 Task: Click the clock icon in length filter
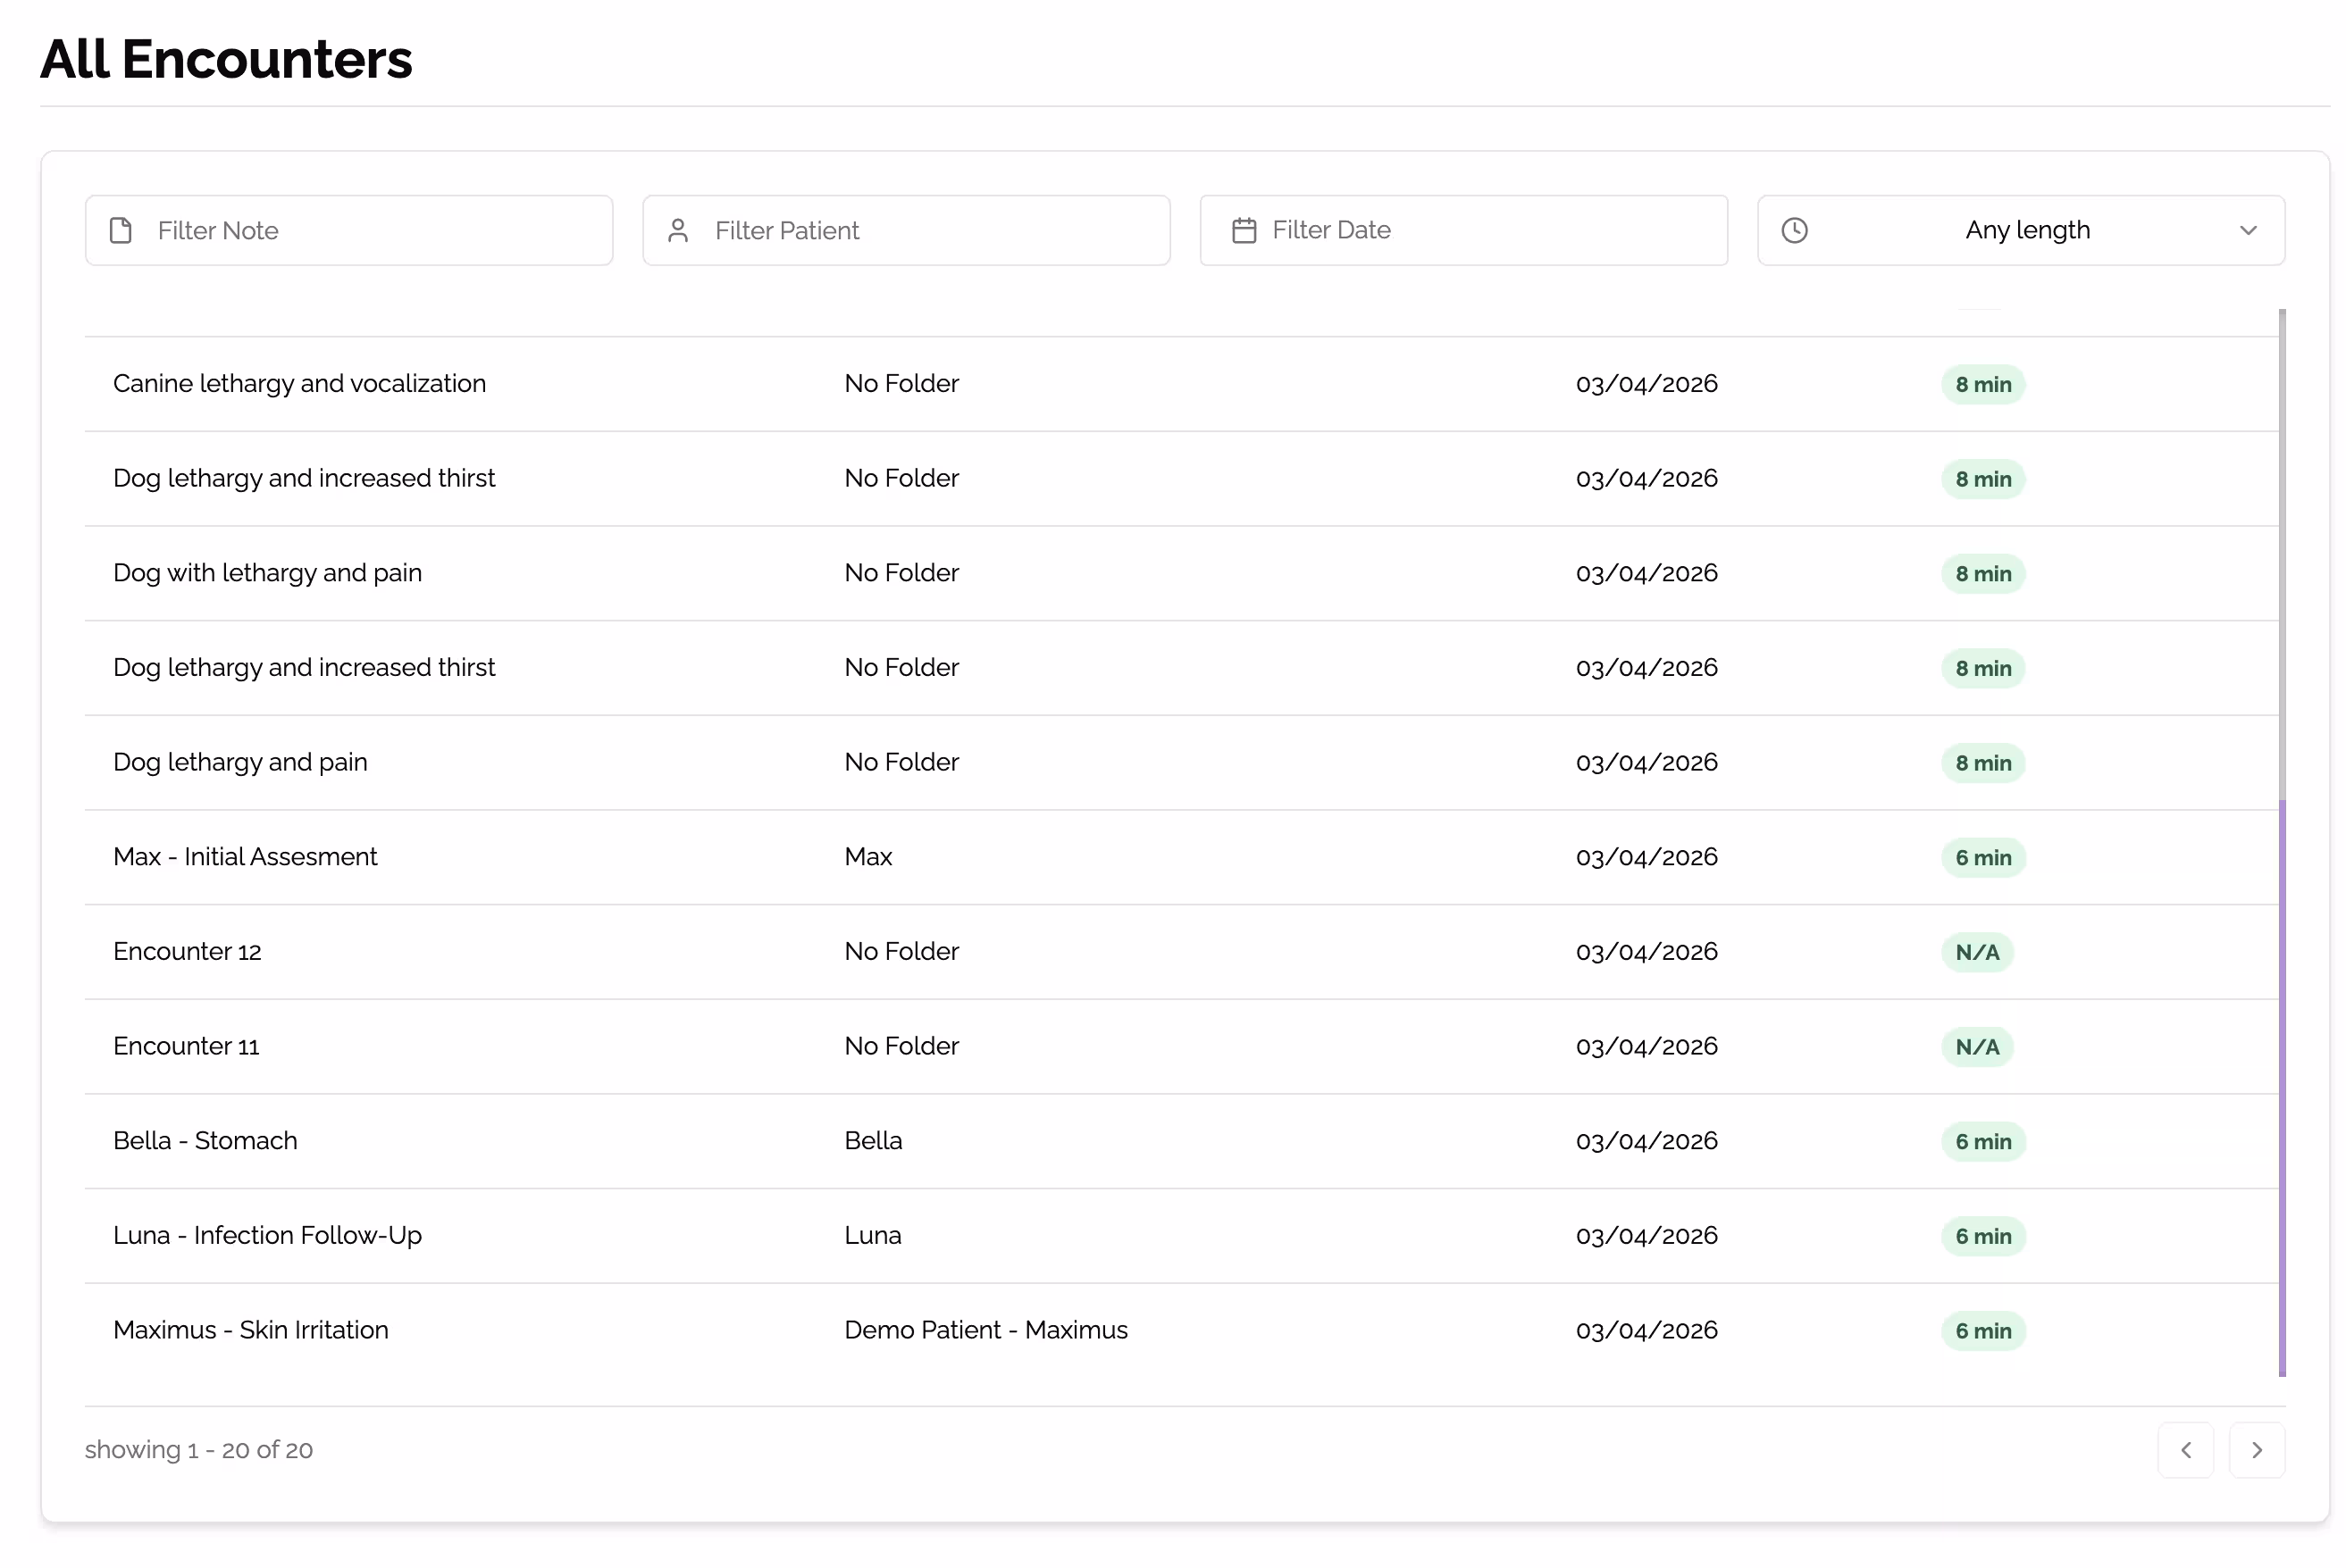click(1793, 230)
